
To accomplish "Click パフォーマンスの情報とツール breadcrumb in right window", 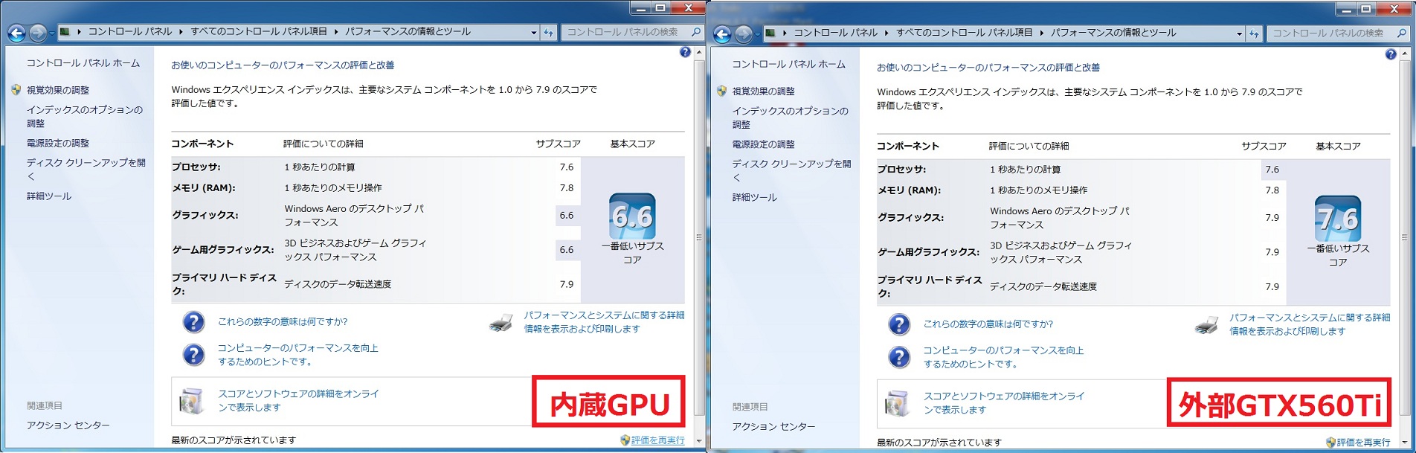I will (x=1113, y=33).
